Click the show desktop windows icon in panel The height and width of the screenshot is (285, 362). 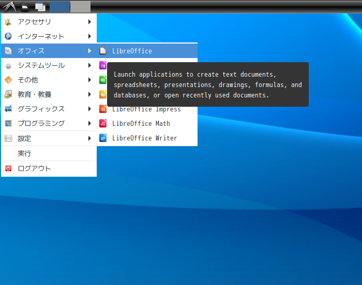[40, 7]
